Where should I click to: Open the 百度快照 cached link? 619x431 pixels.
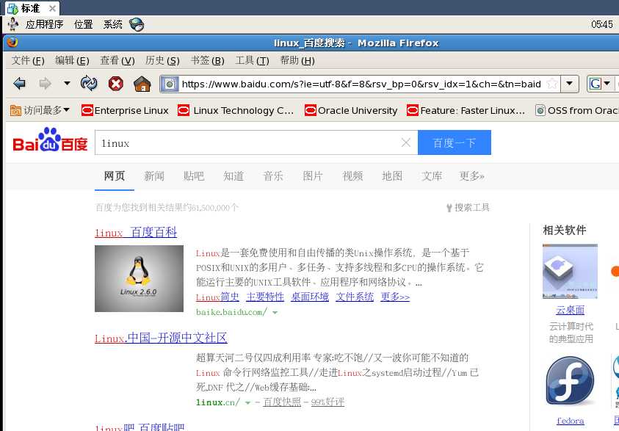coord(282,402)
